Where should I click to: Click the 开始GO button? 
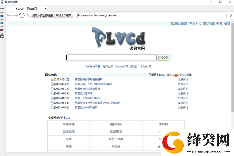(x=163, y=57)
